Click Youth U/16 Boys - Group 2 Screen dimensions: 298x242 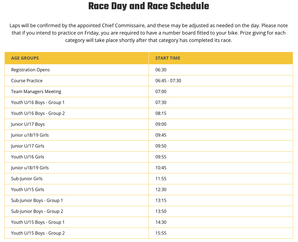pos(38,113)
